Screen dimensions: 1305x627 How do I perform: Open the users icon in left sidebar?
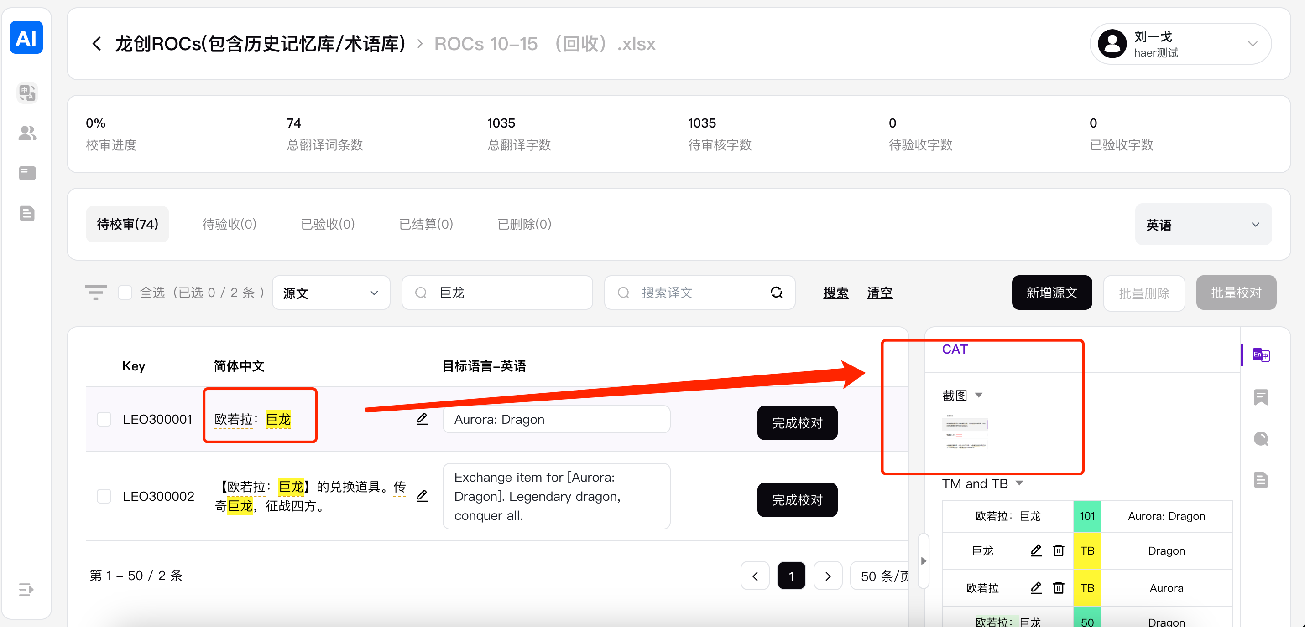click(x=27, y=133)
